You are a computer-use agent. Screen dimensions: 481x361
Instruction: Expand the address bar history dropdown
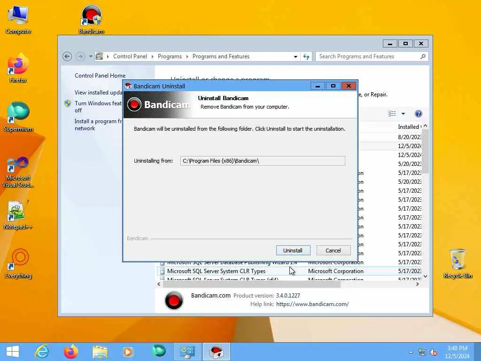point(295,56)
